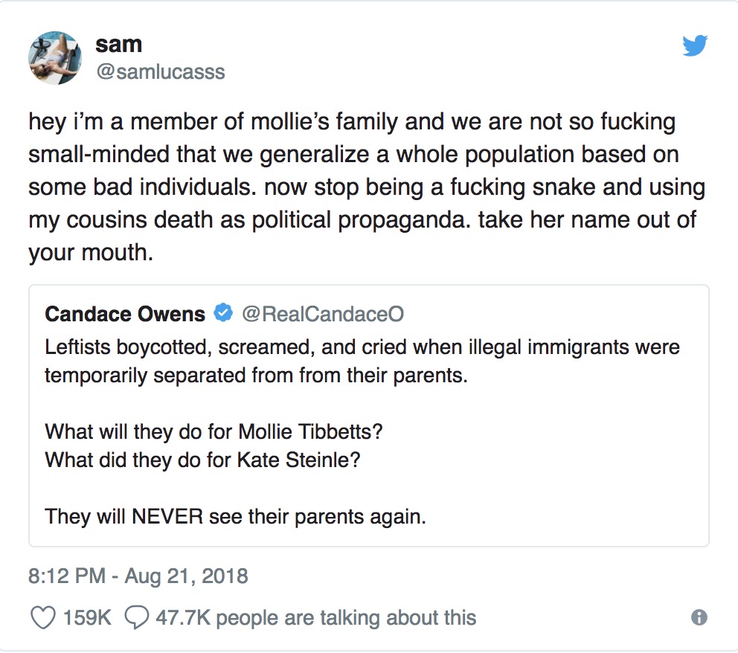This screenshot has height=653, width=738.
Task: Open the tweet info icon
Action: tap(699, 617)
